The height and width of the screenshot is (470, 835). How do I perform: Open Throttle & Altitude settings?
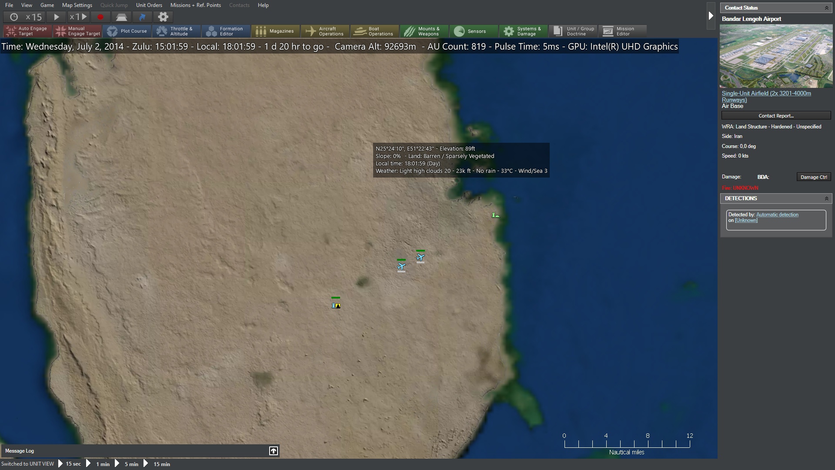point(177,31)
